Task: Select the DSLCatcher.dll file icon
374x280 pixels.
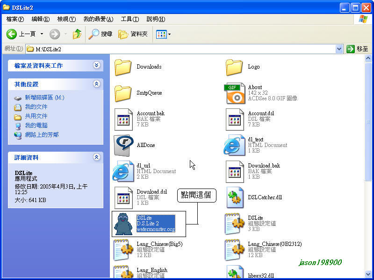Action: [235, 197]
